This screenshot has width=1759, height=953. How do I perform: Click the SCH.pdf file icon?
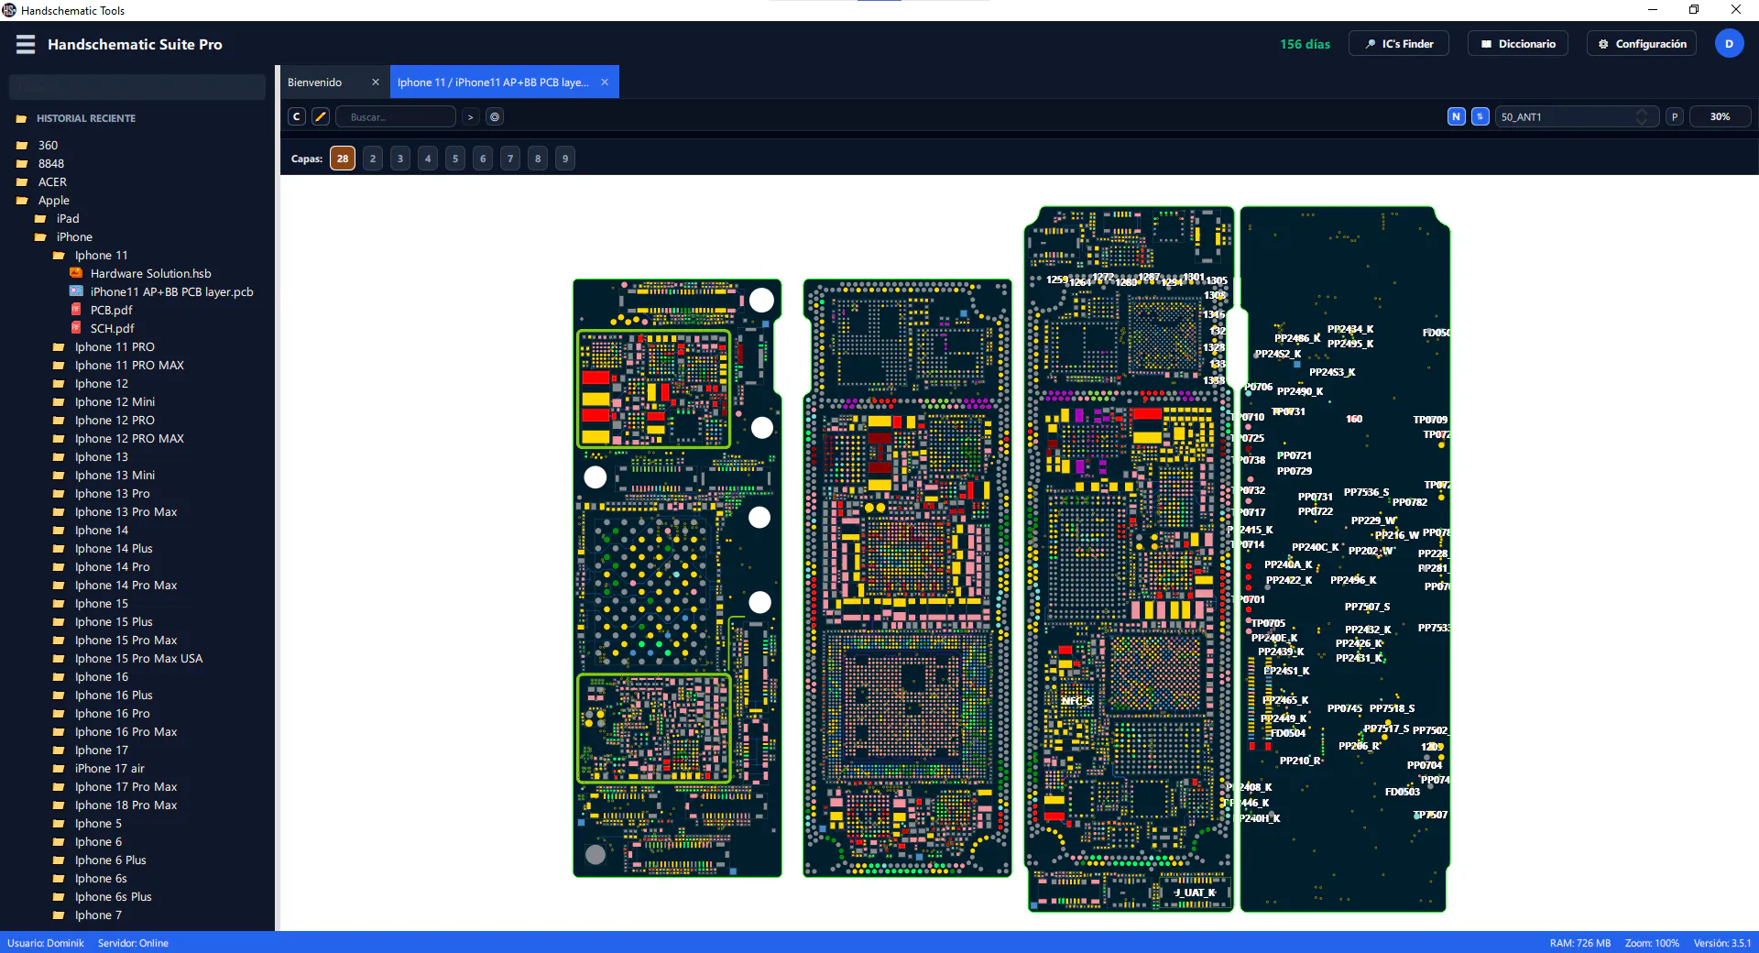(x=77, y=328)
